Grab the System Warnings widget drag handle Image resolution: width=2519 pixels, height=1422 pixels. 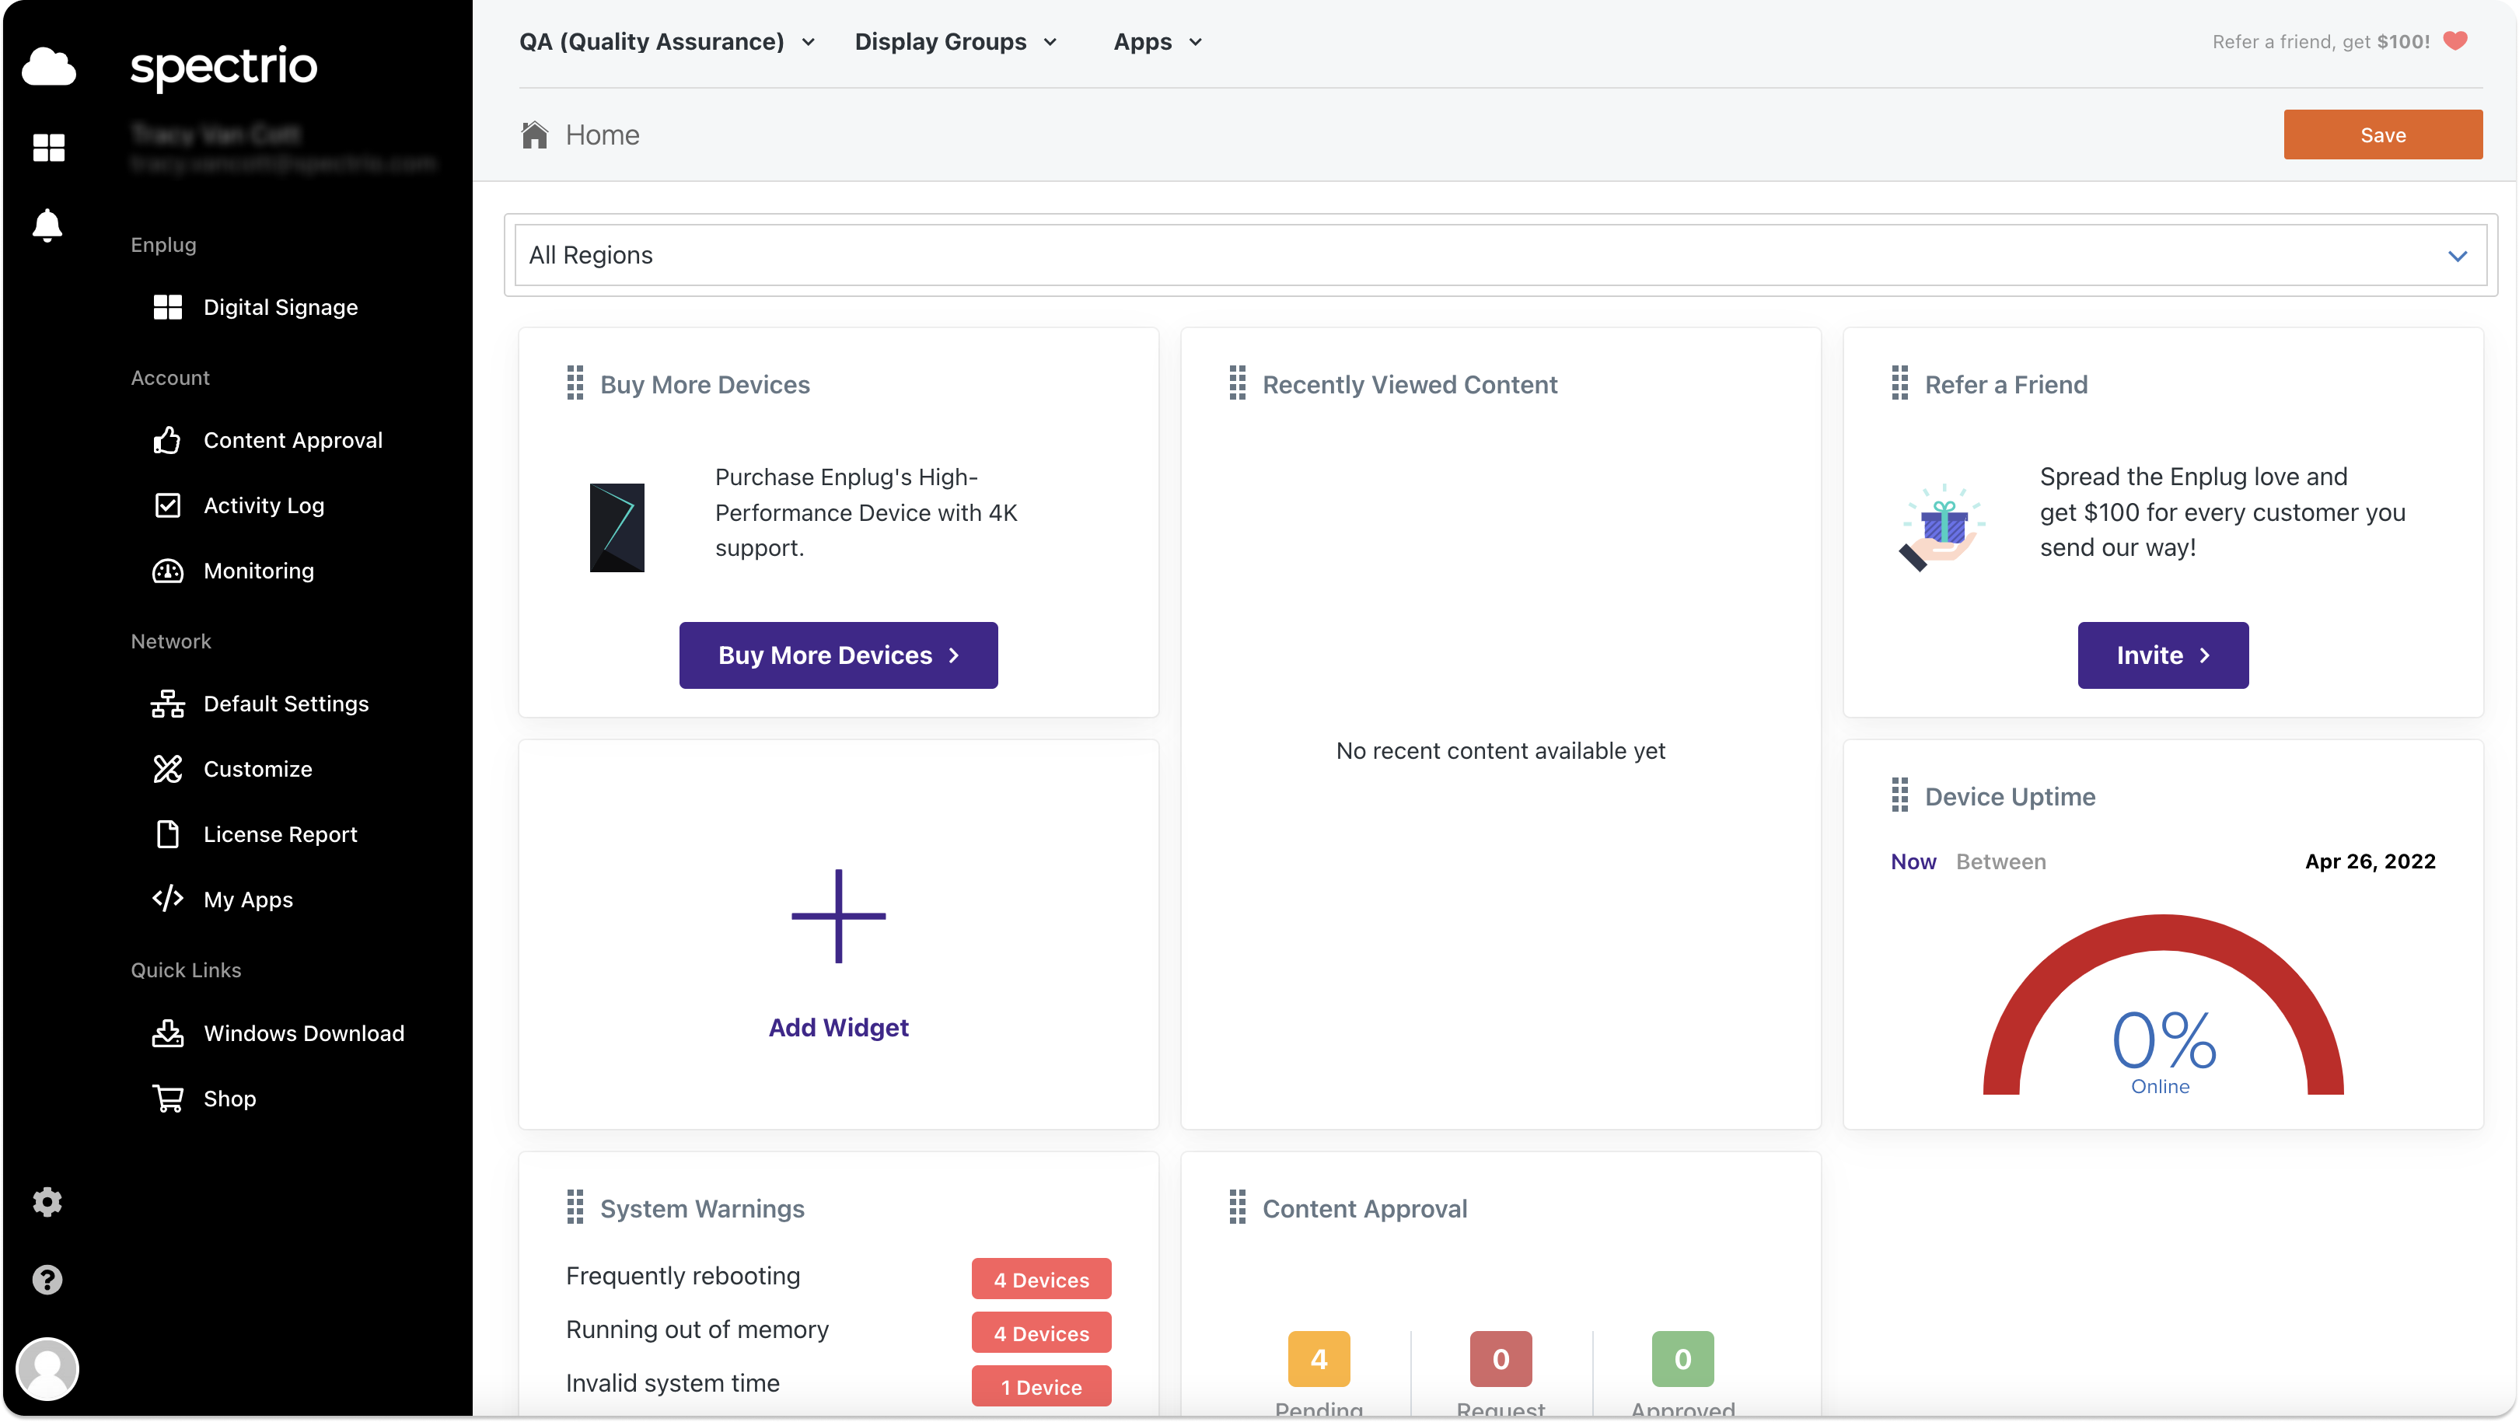coord(575,1208)
